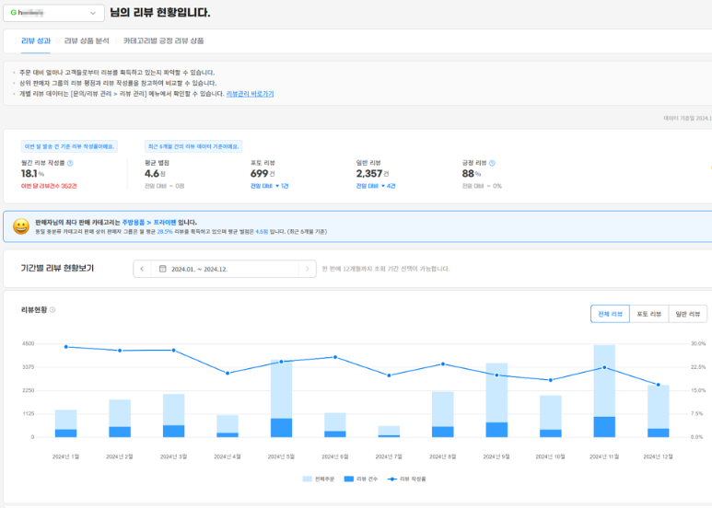The width and height of the screenshot is (712, 508).
Task: Click the 2024년 2월 review count bar
Action: click(120, 432)
